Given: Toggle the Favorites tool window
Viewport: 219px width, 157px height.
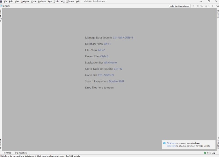Looking at the screenshot, I should 1,144.
